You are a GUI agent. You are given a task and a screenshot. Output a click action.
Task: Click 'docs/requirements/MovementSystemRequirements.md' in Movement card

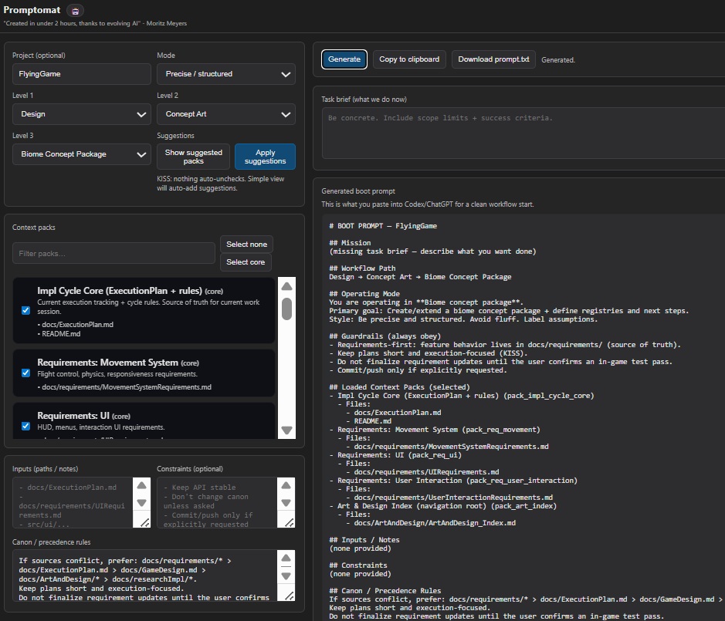pyautogui.click(x=127, y=387)
